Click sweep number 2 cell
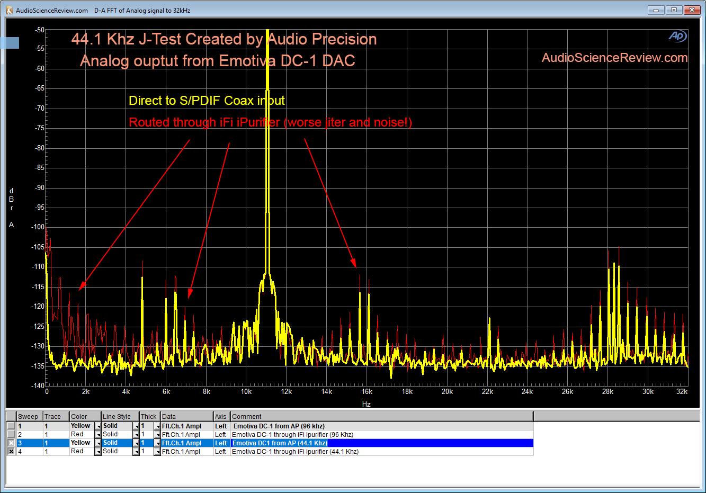 coord(30,435)
